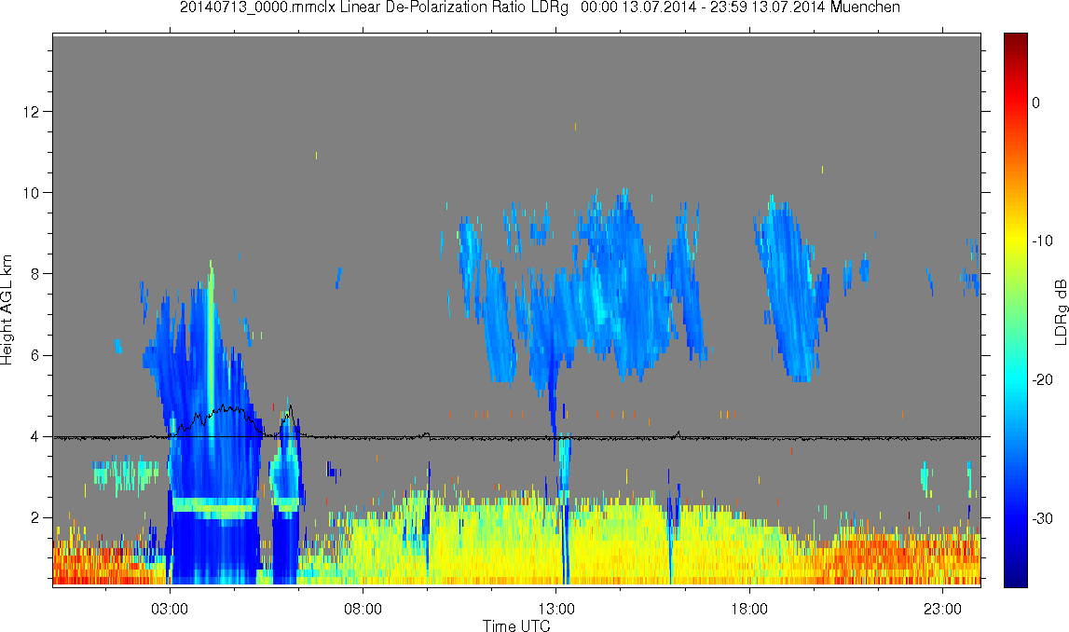Click the colorbar tick label '-20'
This screenshot has width=1069, height=632.
(1042, 379)
